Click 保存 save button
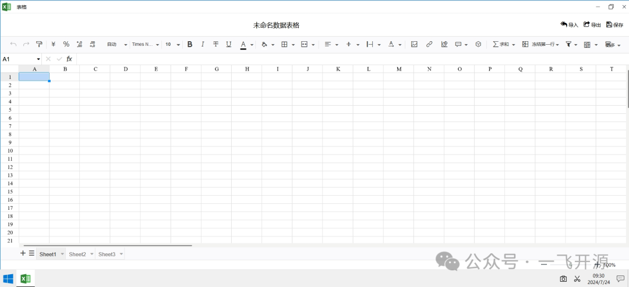 (614, 25)
